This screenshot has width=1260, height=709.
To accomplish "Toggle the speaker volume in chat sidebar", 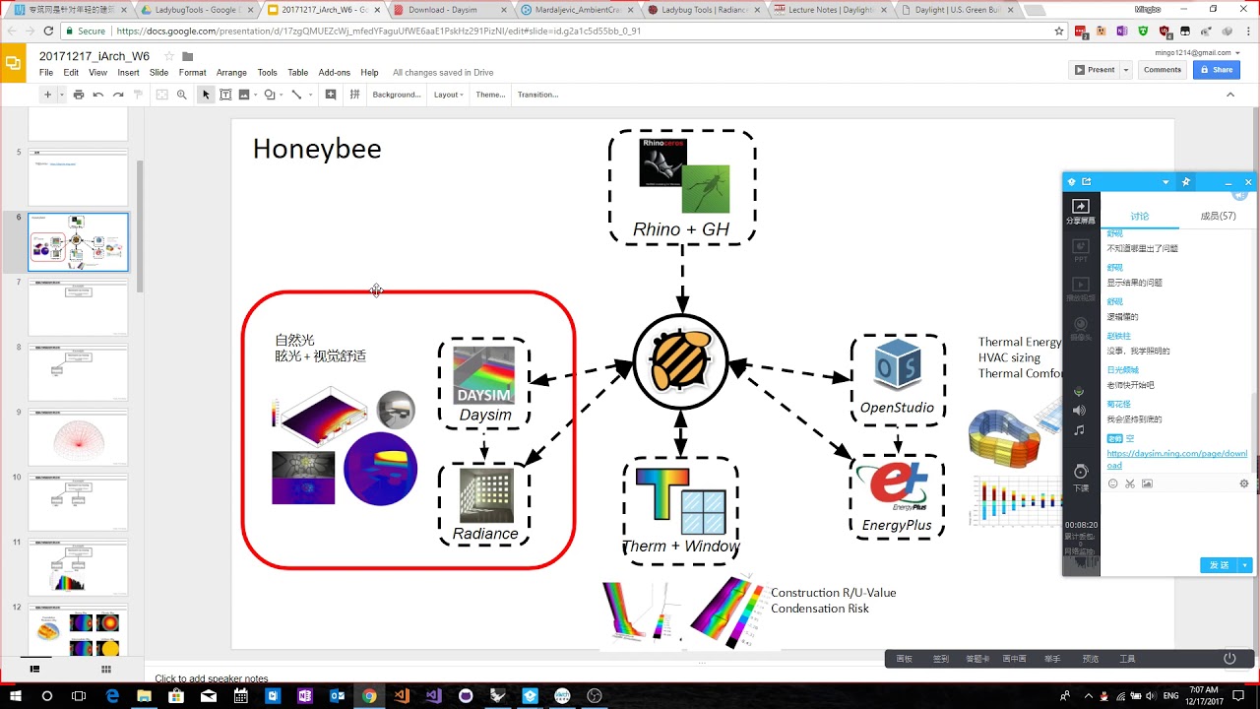I will 1080,411.
